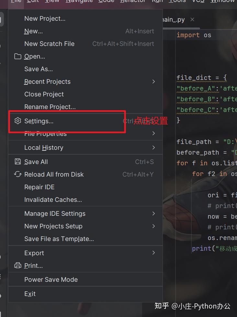Click the floppy disk icon beside Save All
Image resolution: width=237 pixels, height=317 pixels.
click(x=17, y=161)
